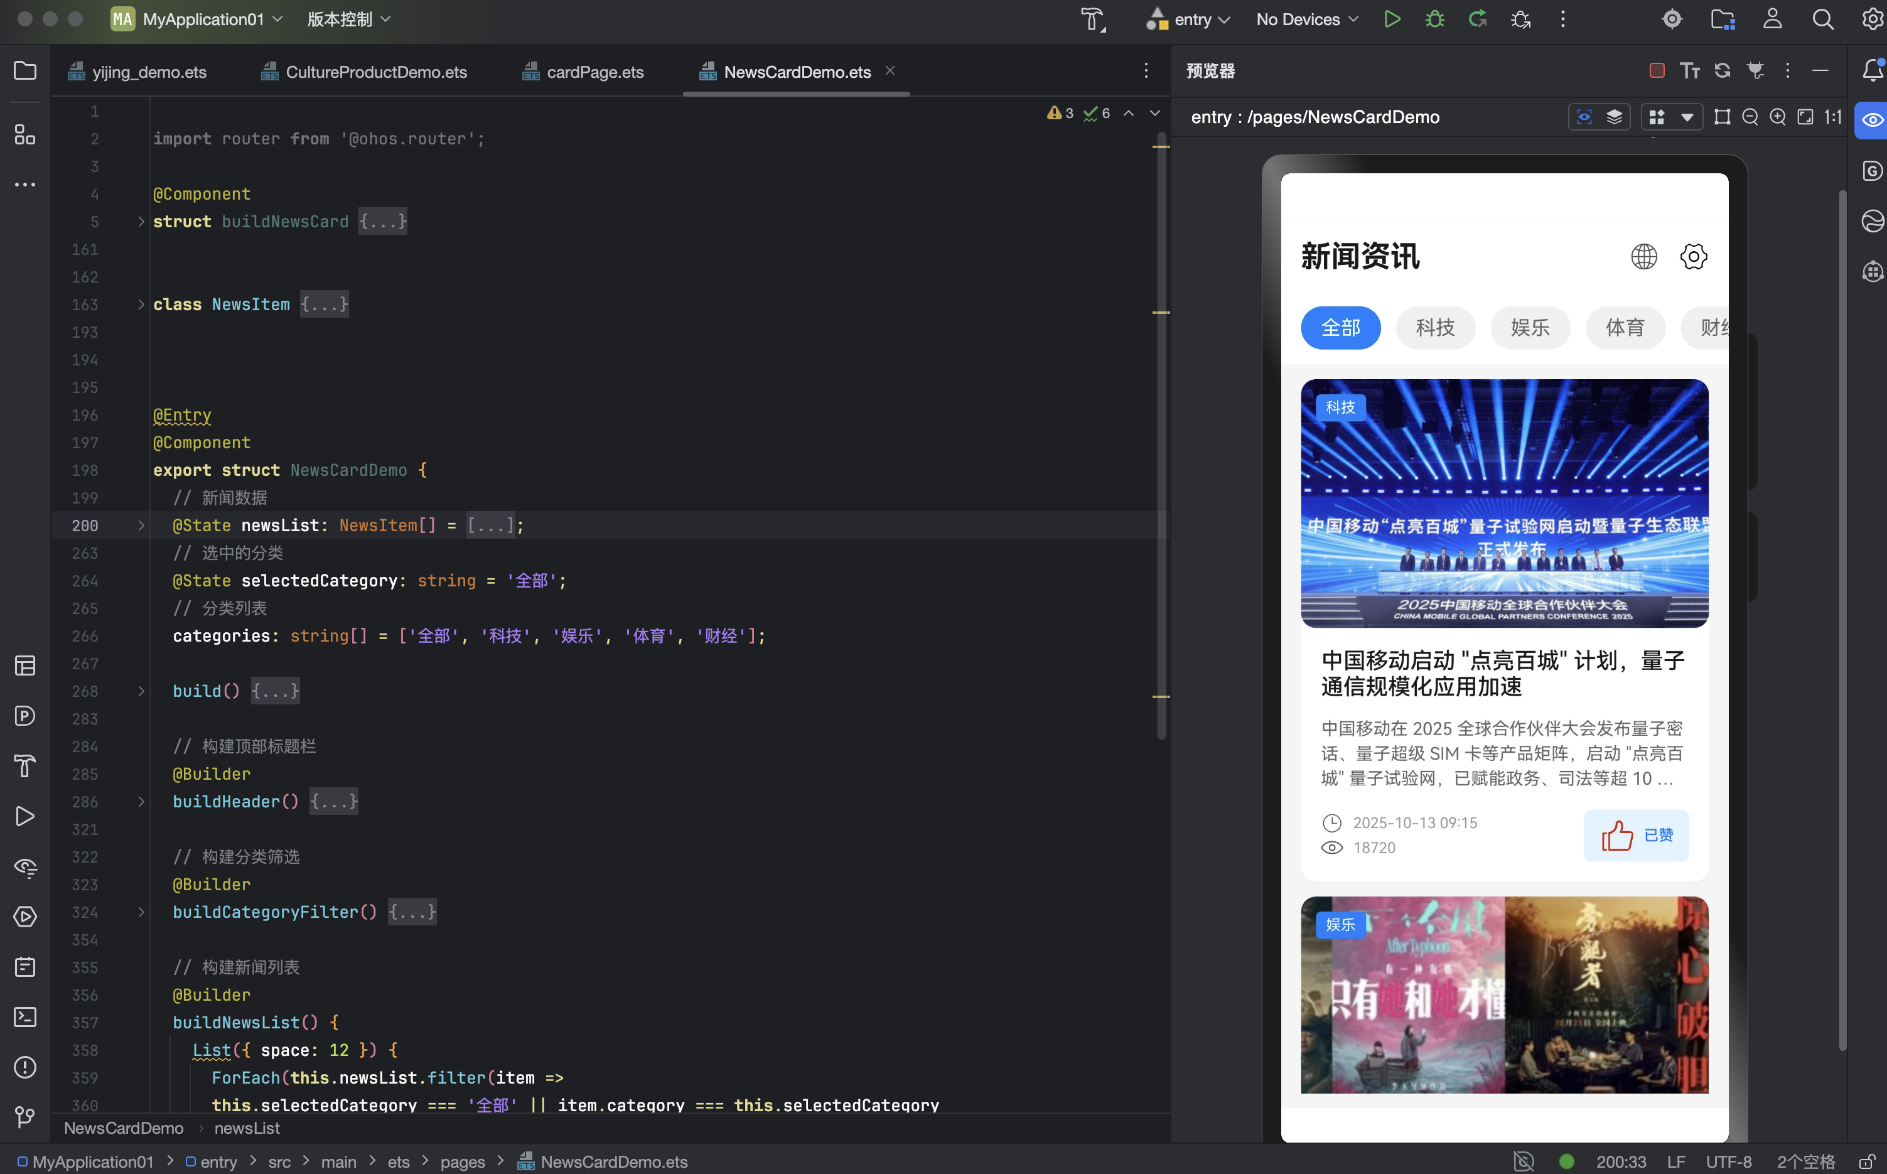The width and height of the screenshot is (1887, 1174).
Task: Open the Terminal tool window in left sidebar
Action: pos(25,1017)
